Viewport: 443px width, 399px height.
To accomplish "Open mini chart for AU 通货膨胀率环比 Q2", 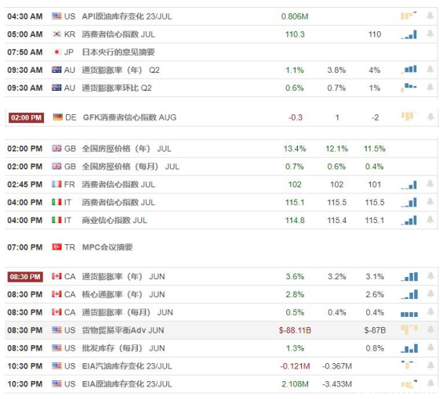I will [x=409, y=88].
